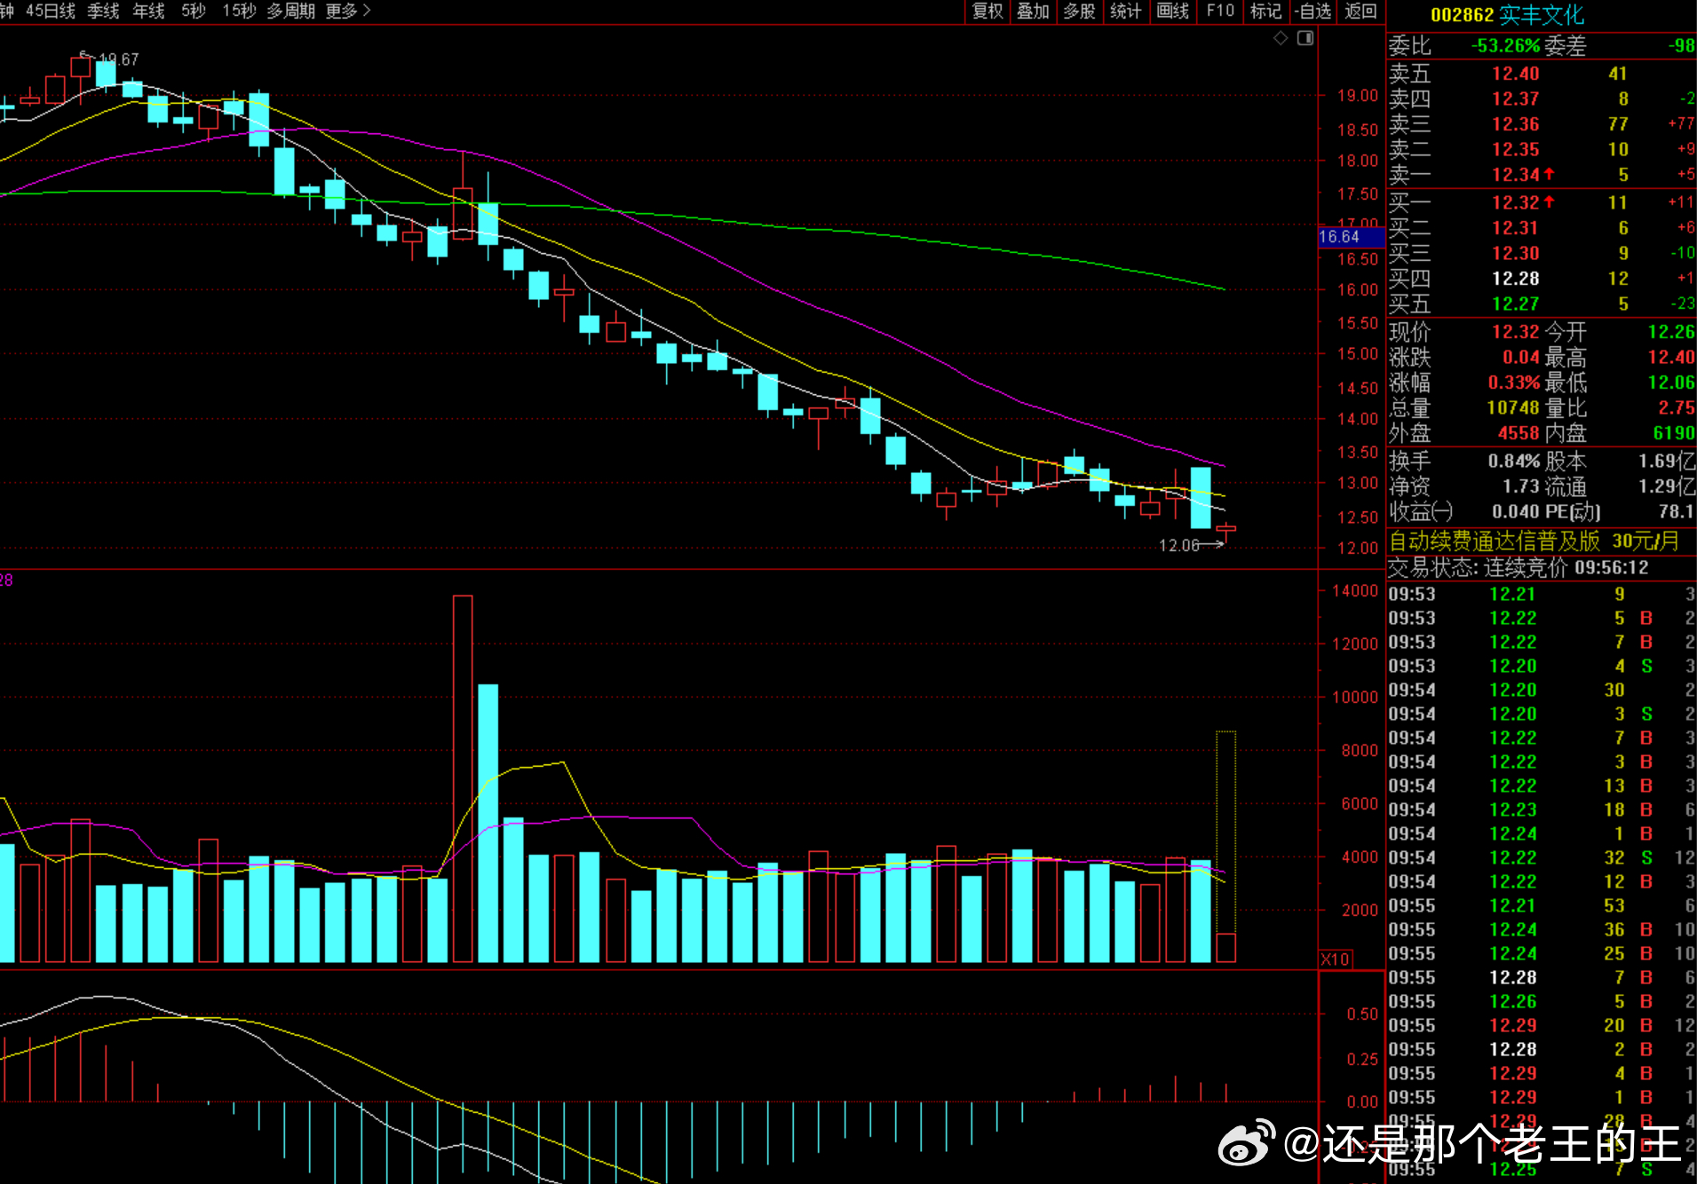The height and width of the screenshot is (1184, 1697).
Task: Click the diamond icon above the chart
Action: [1281, 38]
